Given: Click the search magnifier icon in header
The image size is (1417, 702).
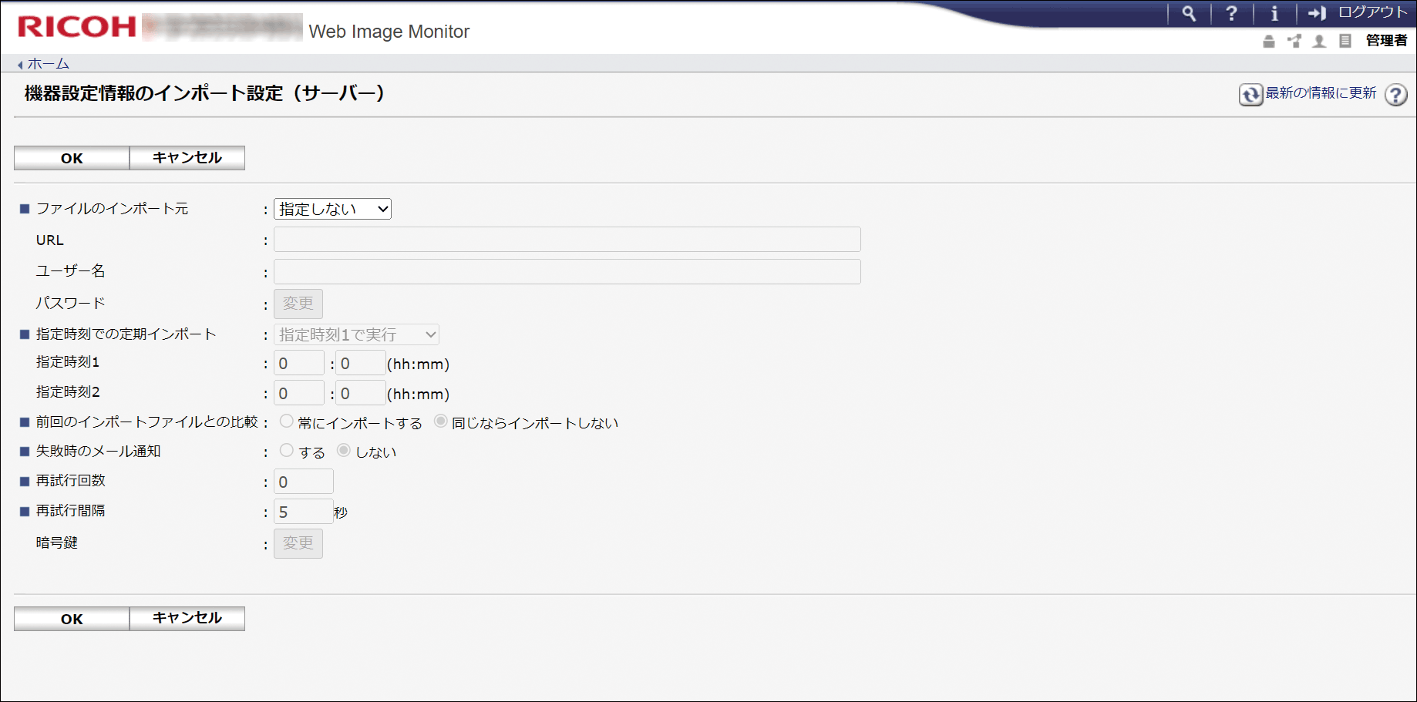Looking at the screenshot, I should (1189, 13).
